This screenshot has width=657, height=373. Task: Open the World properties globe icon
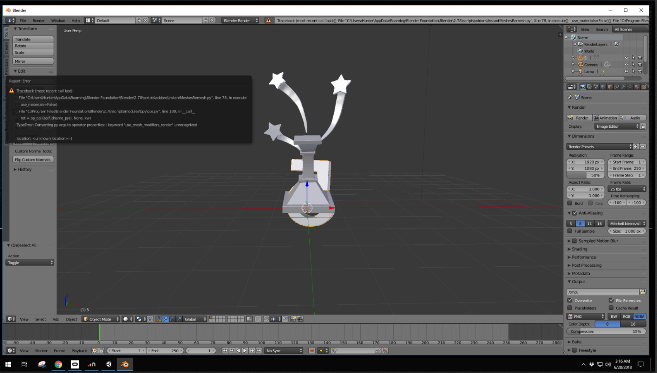tap(603, 87)
